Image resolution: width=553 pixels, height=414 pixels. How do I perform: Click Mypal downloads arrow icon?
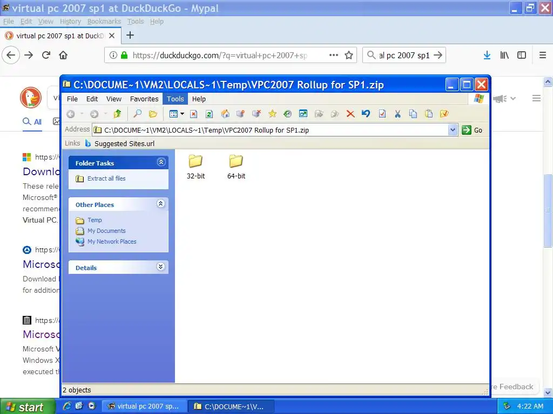pos(487,56)
